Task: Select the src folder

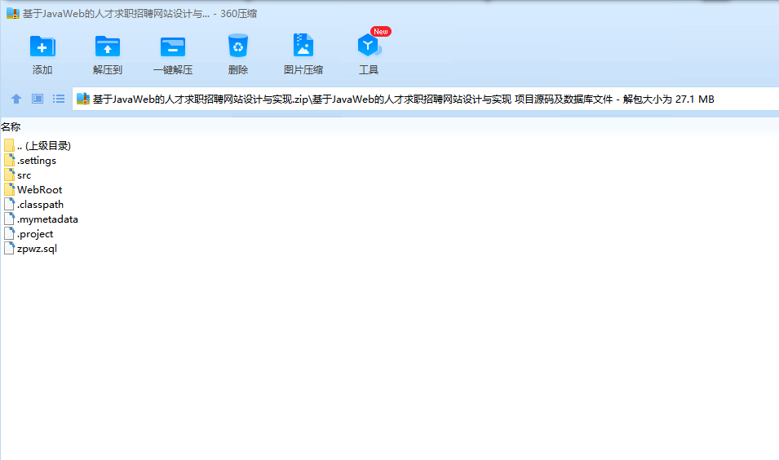Action: pos(17,175)
